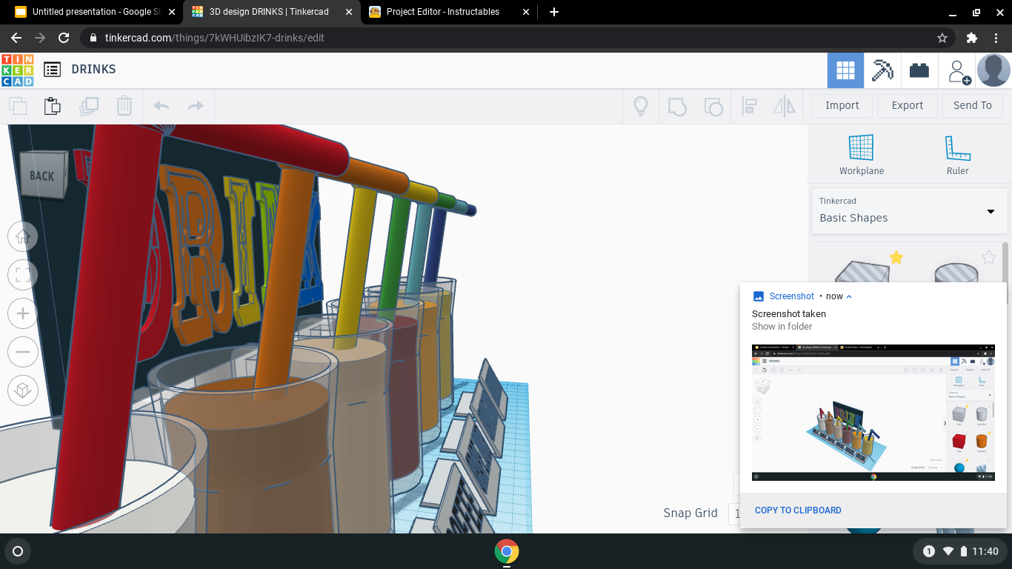
Task: Delete the selected shape with trash icon
Action: (124, 106)
